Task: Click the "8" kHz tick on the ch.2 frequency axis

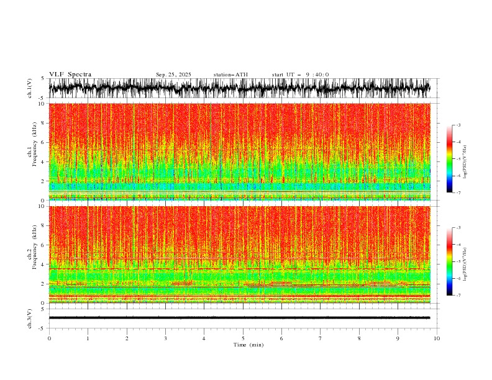Action: click(x=43, y=226)
